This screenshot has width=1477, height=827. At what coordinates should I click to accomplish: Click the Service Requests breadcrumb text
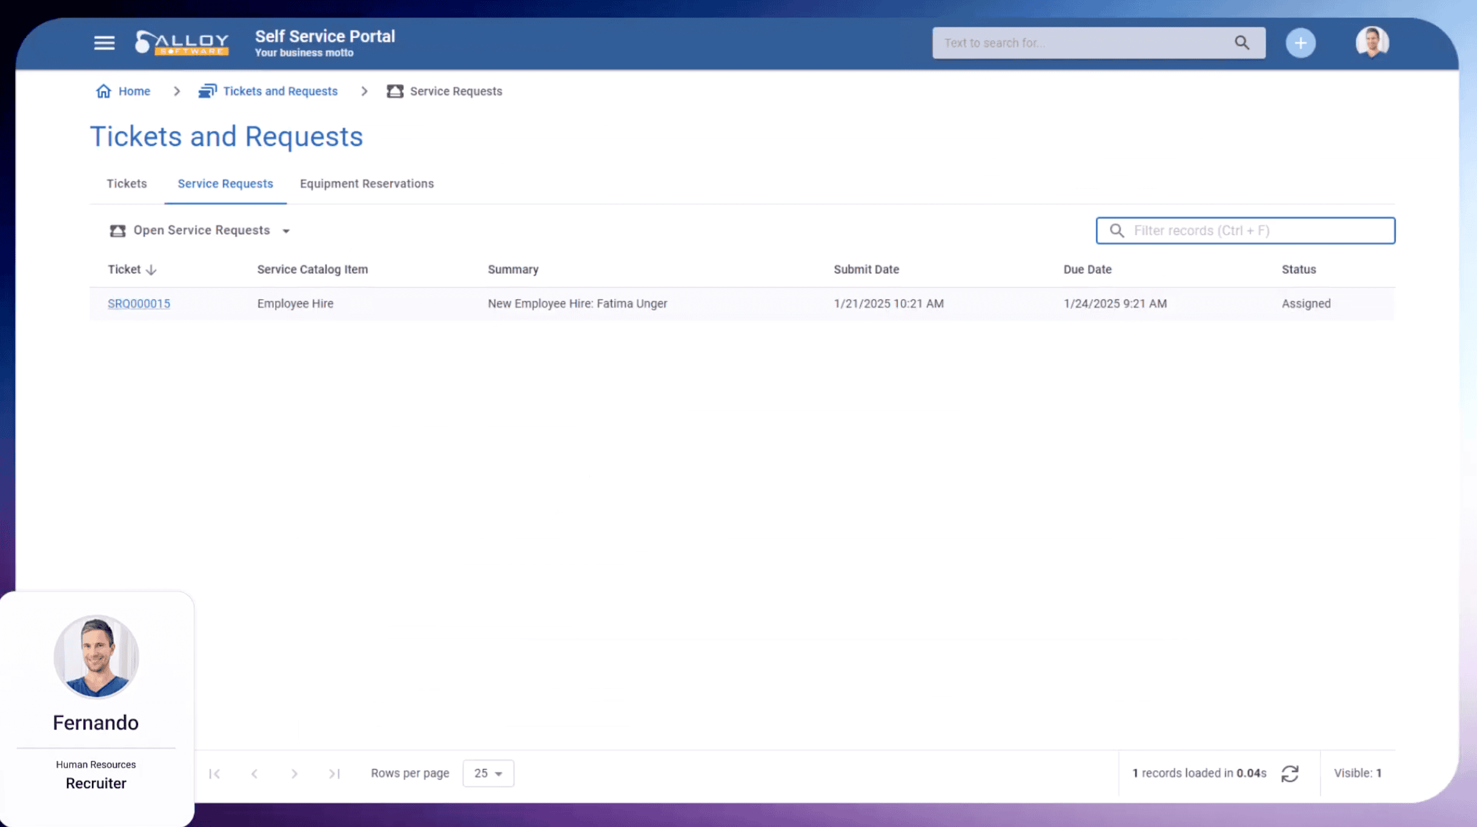(x=456, y=91)
